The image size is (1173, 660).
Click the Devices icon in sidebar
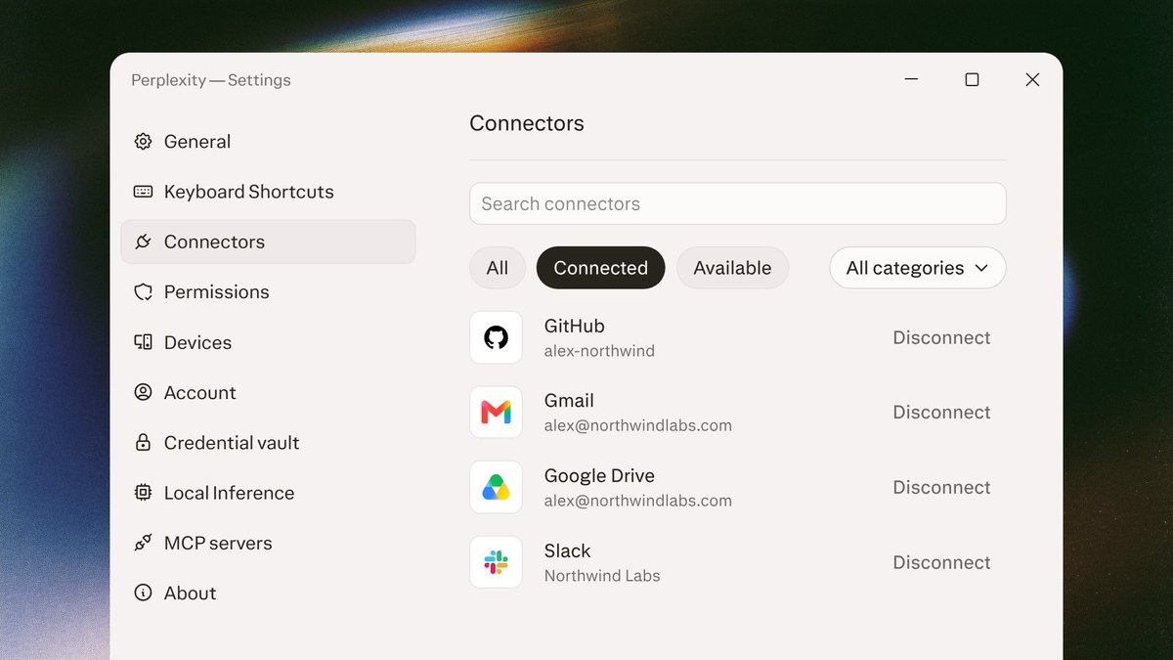point(143,342)
